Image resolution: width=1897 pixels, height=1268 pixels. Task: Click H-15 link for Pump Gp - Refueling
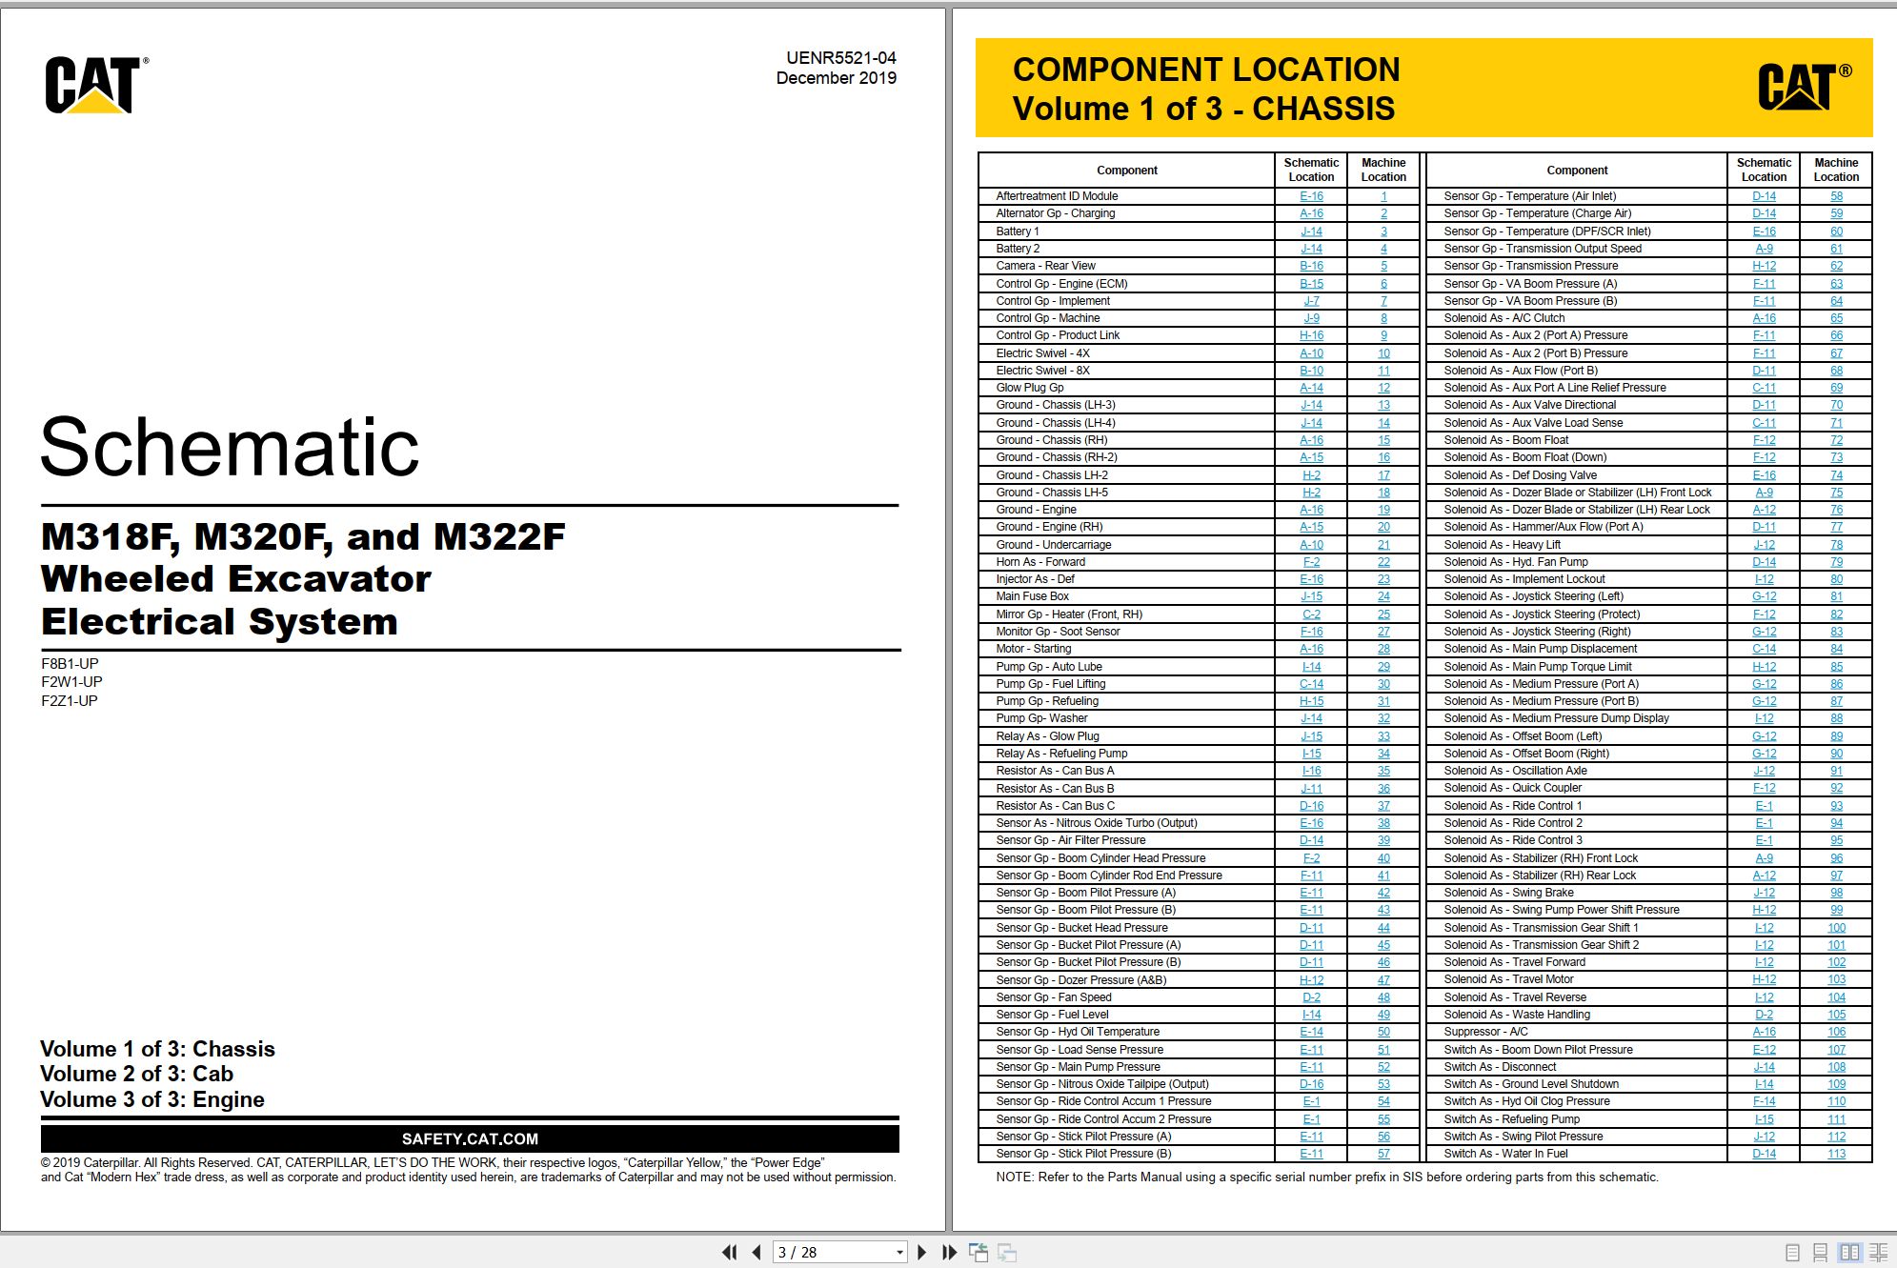click(x=1311, y=701)
